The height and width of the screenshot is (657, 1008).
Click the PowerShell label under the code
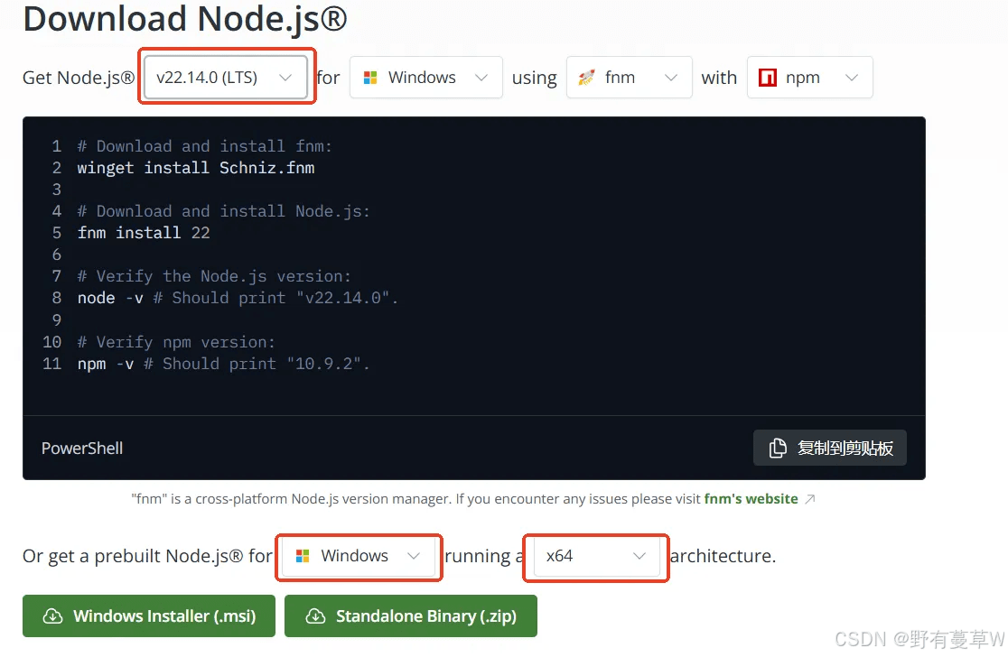(81, 449)
